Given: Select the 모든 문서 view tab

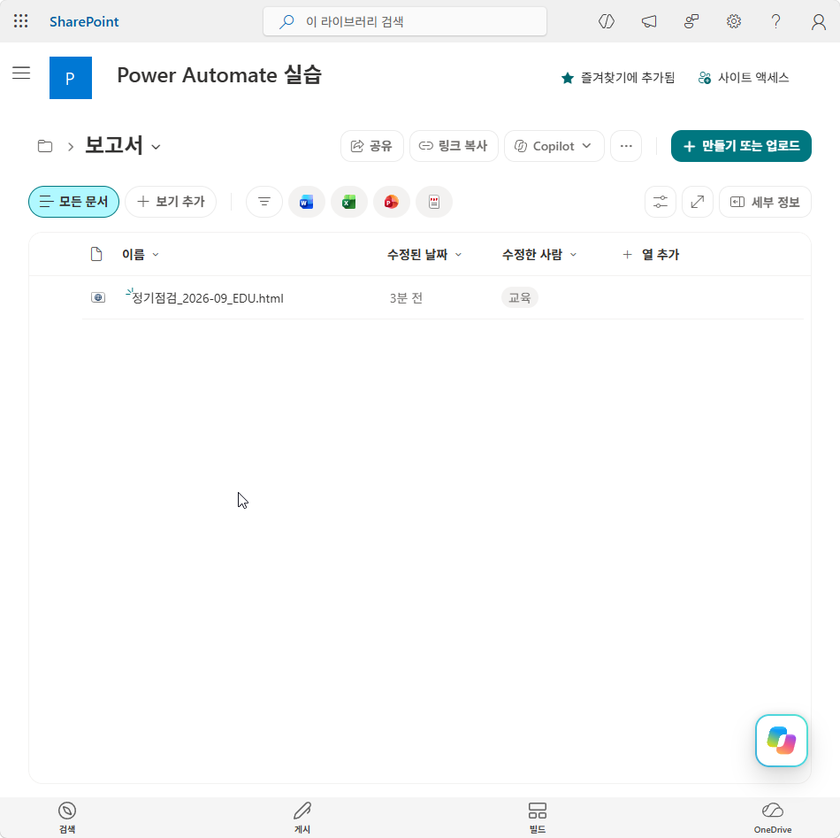Looking at the screenshot, I should tap(74, 202).
